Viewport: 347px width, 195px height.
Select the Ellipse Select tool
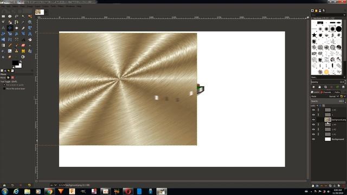pos(10,16)
